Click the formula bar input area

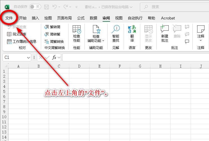tap(135, 57)
